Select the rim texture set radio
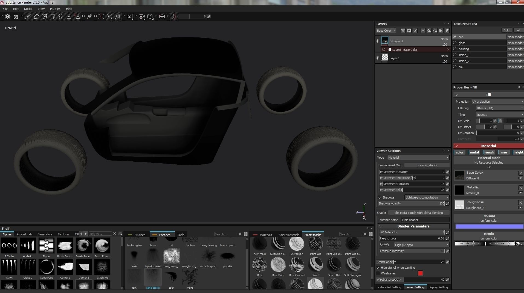Image resolution: width=524 pixels, height=293 pixels. tap(455, 67)
